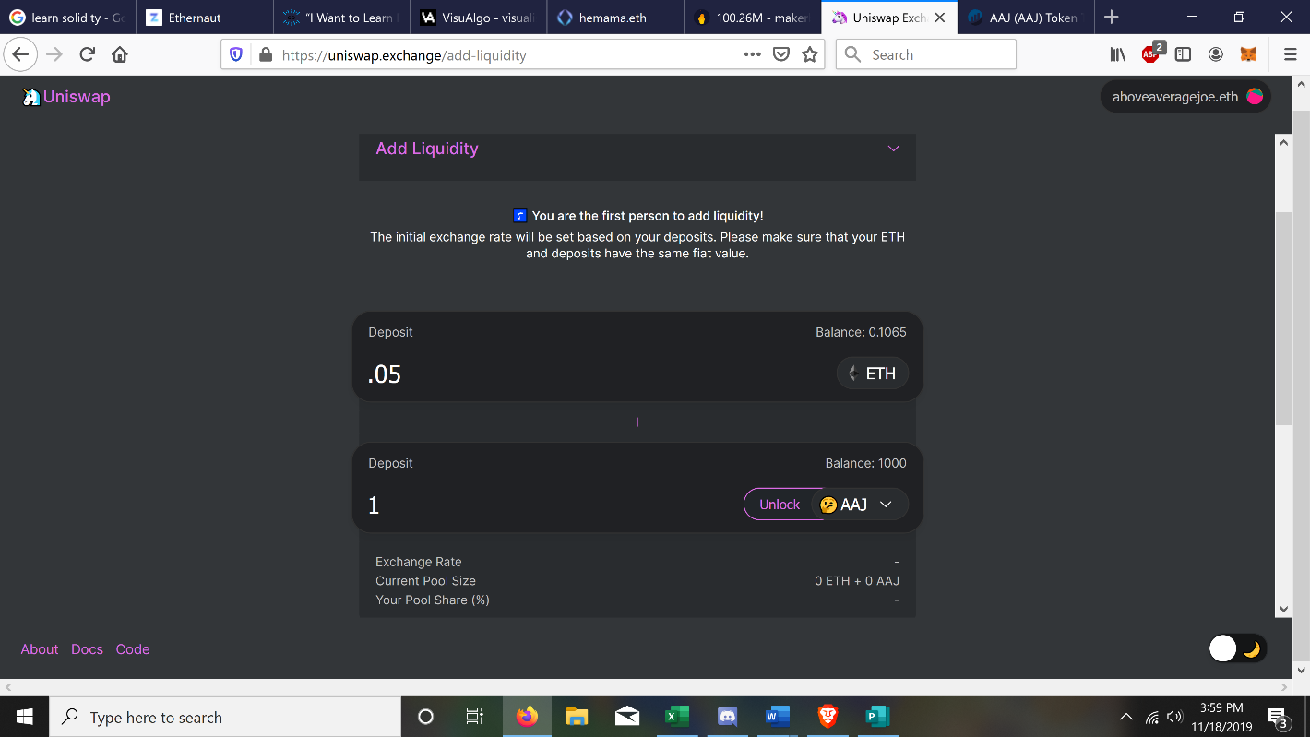
Task: Open the Firefox hamburger menu
Action: [1290, 54]
